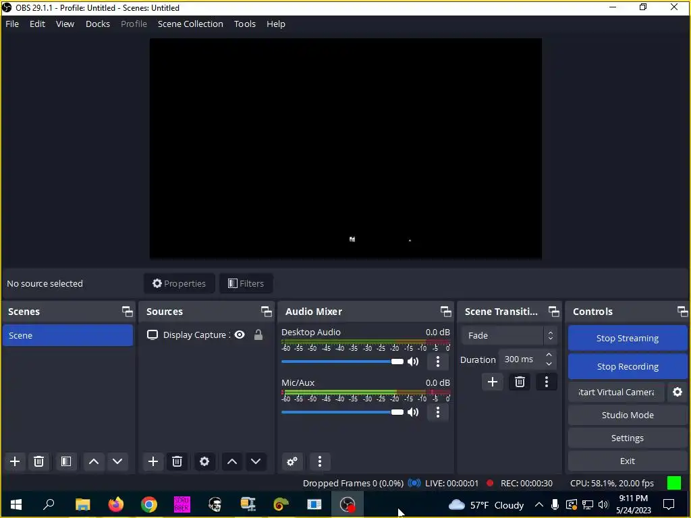Click Stop Recording button
The image size is (691, 518).
pyautogui.click(x=628, y=366)
